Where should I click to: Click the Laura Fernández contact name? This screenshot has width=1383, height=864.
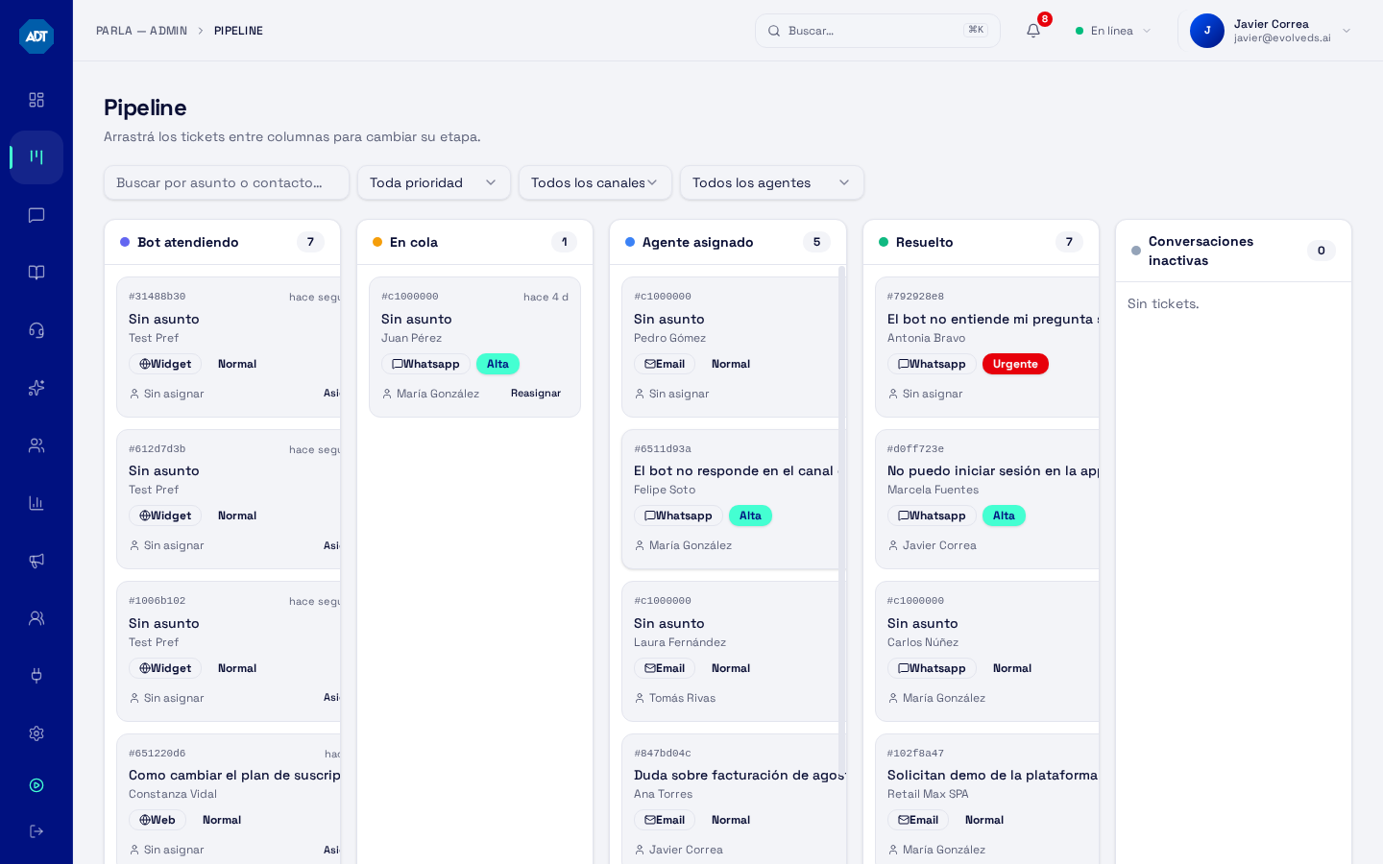(x=680, y=642)
